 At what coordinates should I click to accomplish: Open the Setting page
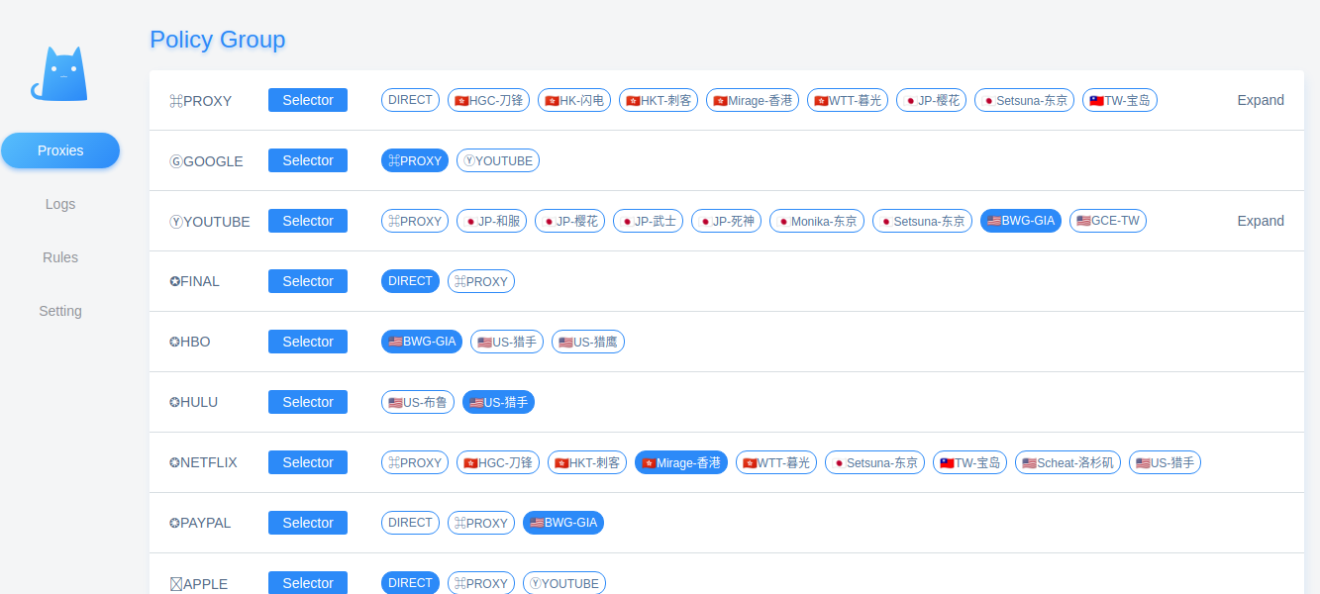click(60, 311)
